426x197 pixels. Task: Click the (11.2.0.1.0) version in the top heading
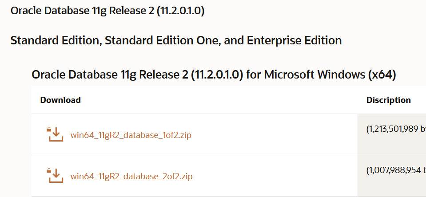(180, 11)
